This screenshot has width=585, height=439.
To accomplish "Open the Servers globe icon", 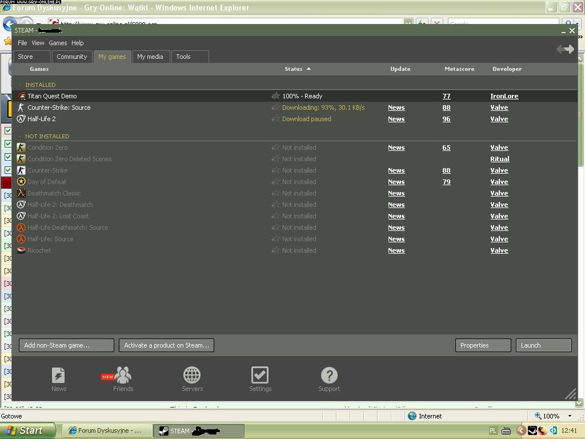I will [x=192, y=375].
